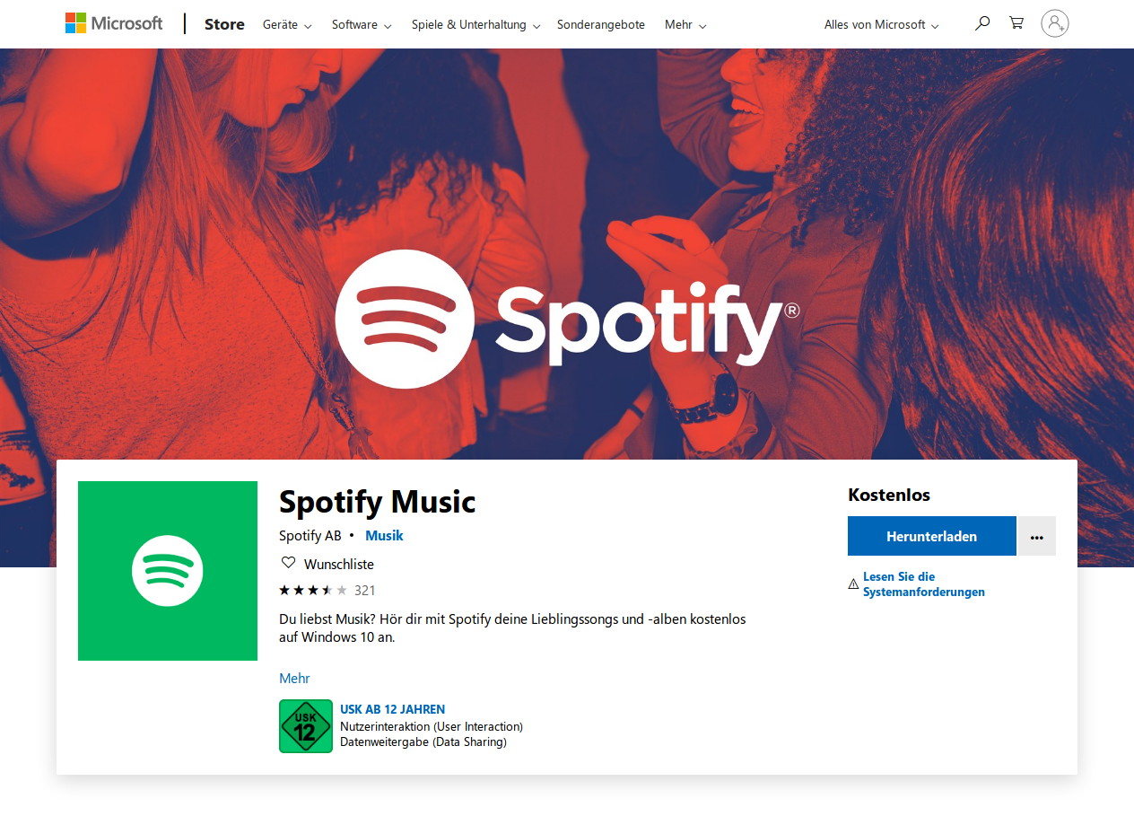Expand the Mehr navigation dropdown
The height and width of the screenshot is (816, 1134).
[685, 25]
